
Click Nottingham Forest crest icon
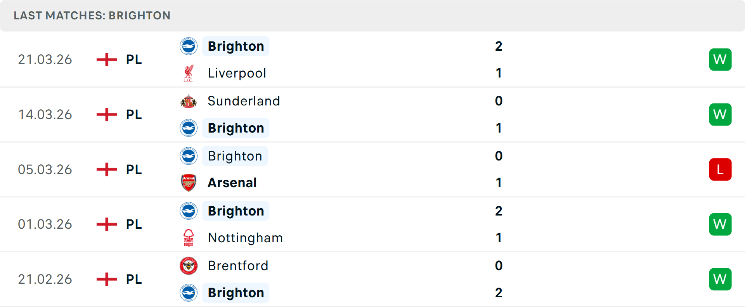(x=189, y=238)
